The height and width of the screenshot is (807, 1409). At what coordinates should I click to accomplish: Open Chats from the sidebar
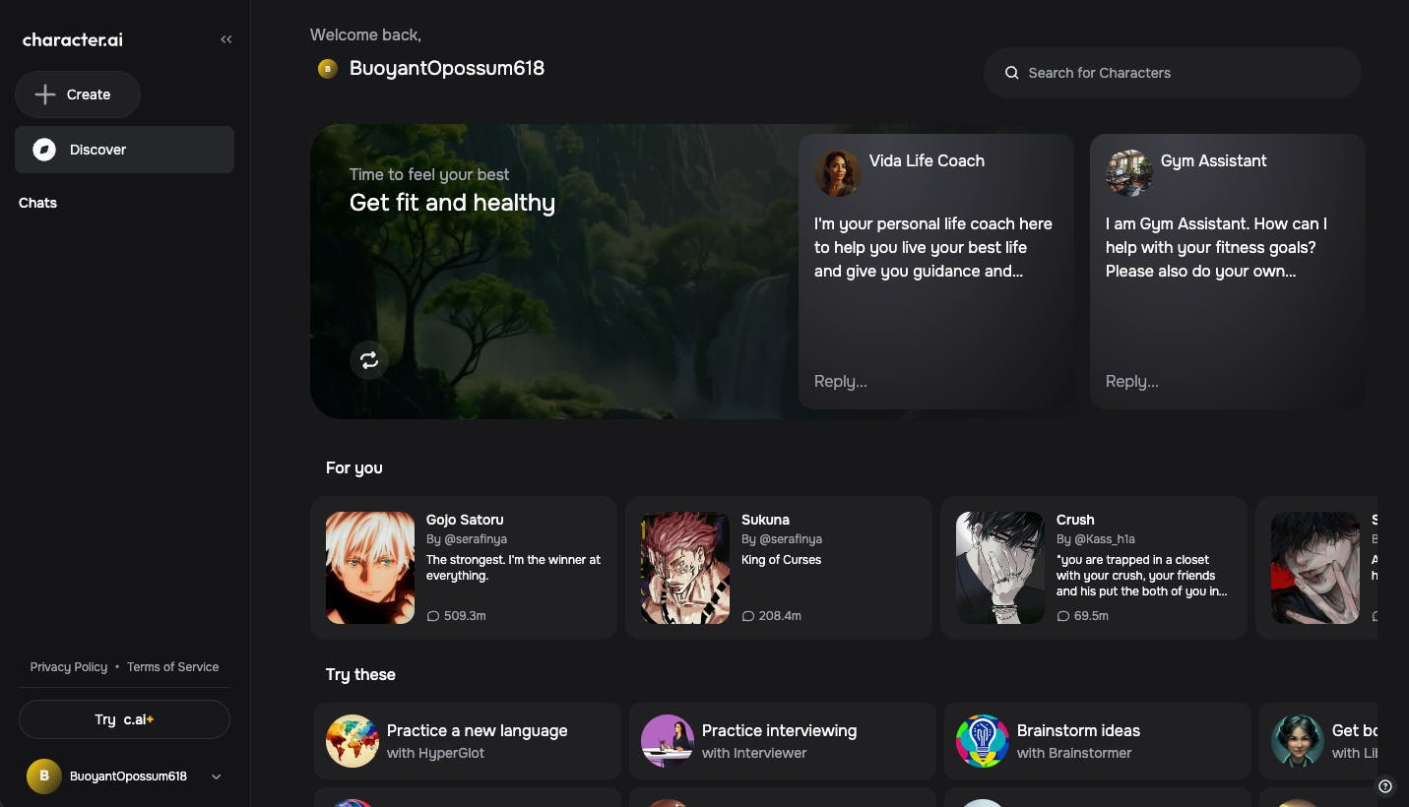tap(37, 203)
